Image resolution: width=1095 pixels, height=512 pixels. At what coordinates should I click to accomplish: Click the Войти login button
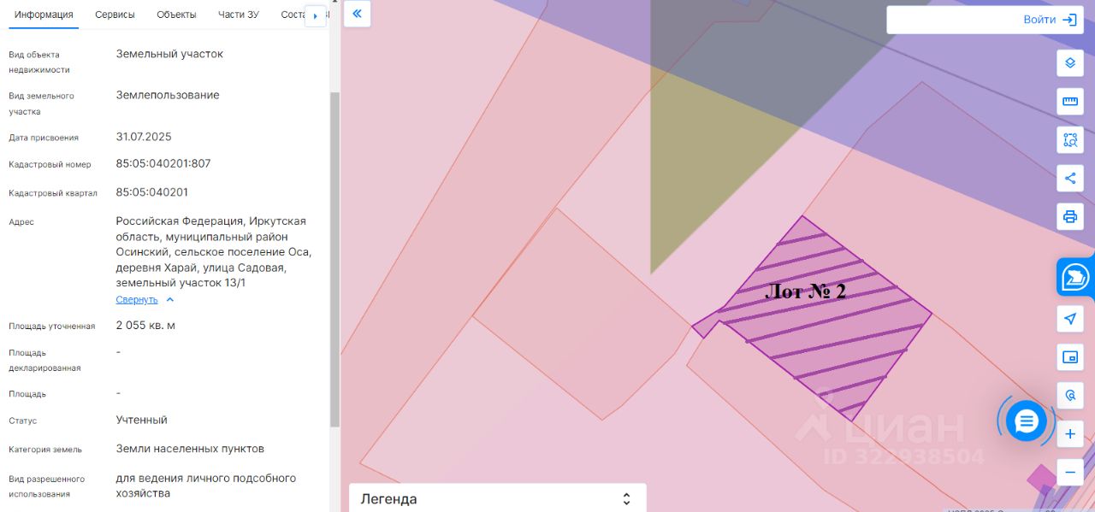[x=1050, y=20]
